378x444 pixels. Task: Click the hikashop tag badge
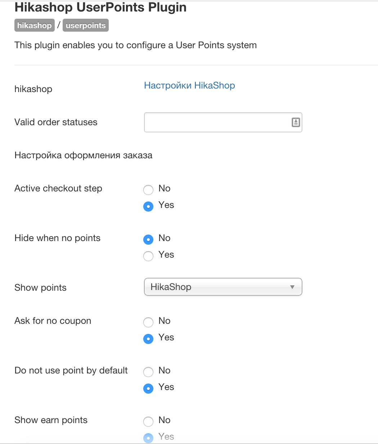tap(35, 26)
